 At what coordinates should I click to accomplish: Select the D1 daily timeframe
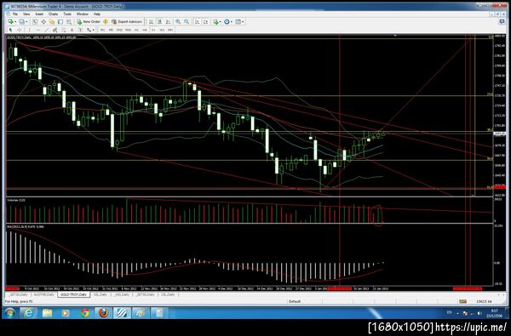point(153,30)
